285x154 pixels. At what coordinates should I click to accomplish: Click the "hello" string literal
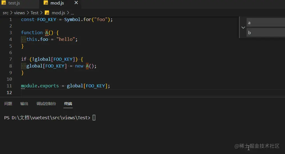coord(66,39)
